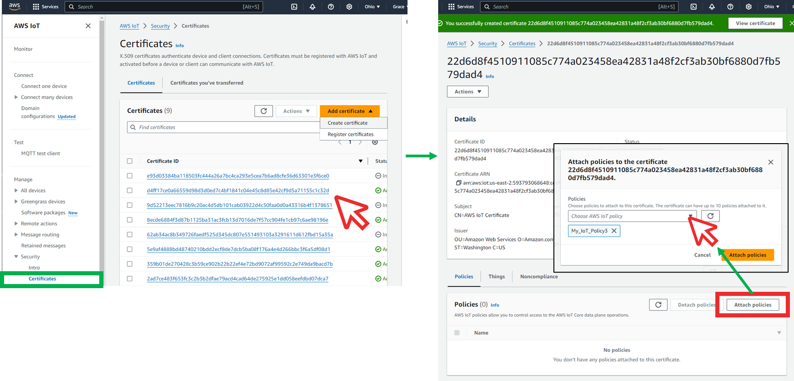Screen dimensions: 794x381
Task: Click AWS search bar in left console
Action: [x=164, y=7]
